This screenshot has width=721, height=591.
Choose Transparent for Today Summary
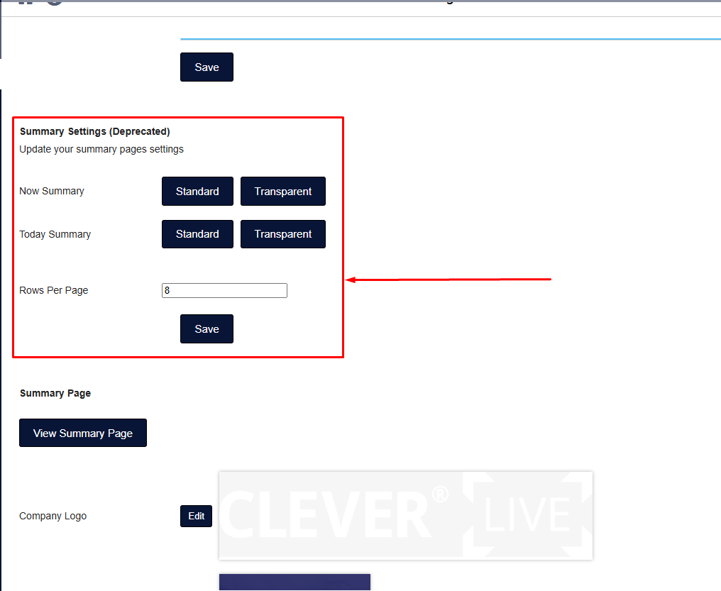282,234
